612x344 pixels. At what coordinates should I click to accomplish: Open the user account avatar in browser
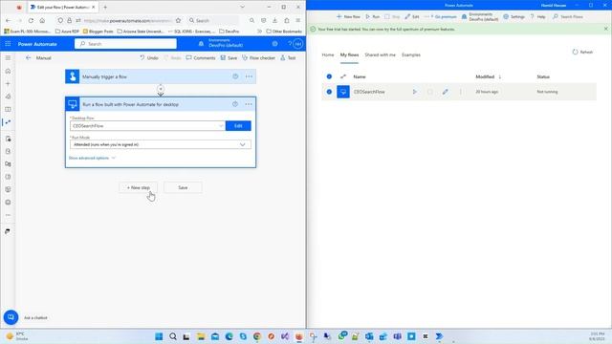[x=298, y=44]
